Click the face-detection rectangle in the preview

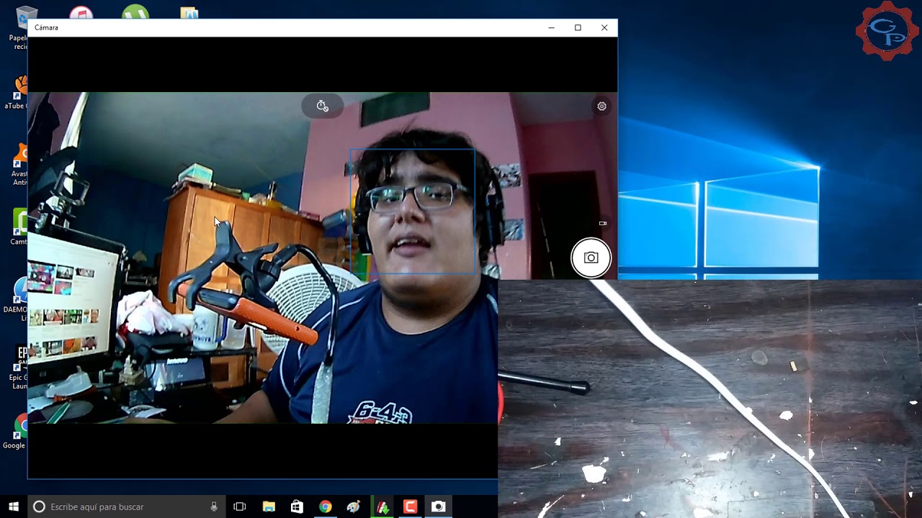(x=413, y=212)
